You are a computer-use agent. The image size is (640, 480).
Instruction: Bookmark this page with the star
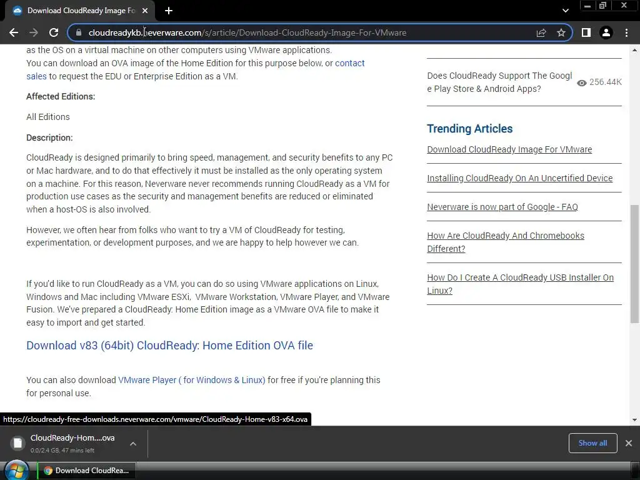click(x=561, y=32)
